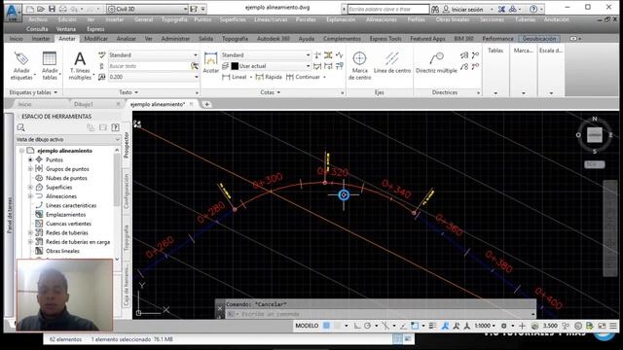Open the Vista de dibujo activo dropdown

click(68, 140)
